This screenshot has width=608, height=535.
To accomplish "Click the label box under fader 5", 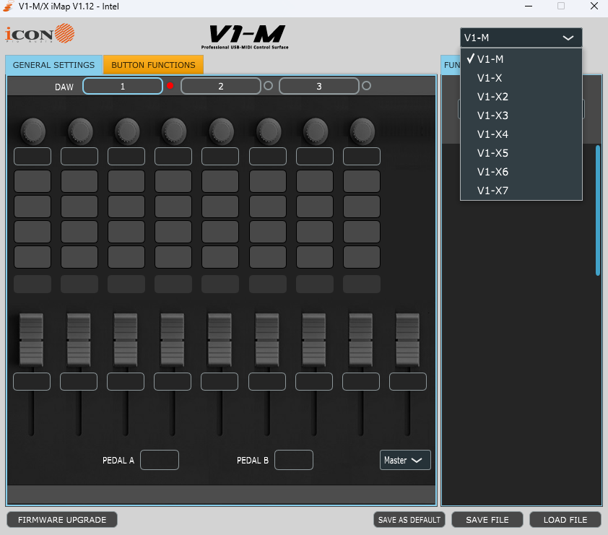I will pos(220,381).
